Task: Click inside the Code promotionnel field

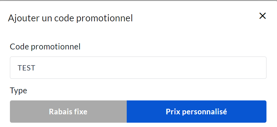Action: point(138,68)
